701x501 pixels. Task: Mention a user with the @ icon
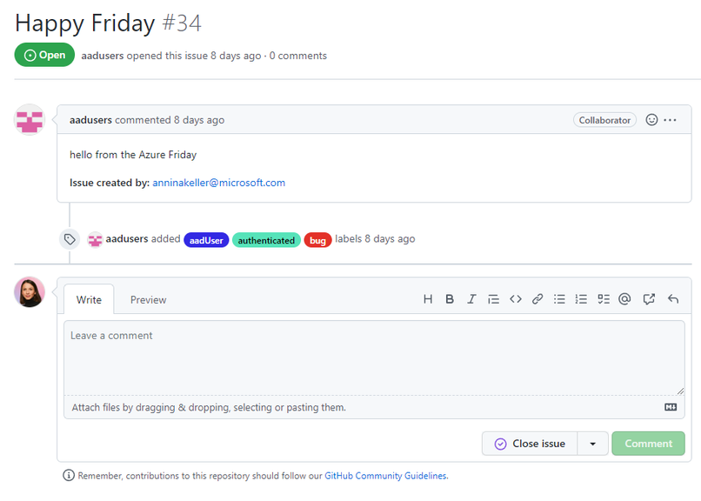pyautogui.click(x=624, y=298)
